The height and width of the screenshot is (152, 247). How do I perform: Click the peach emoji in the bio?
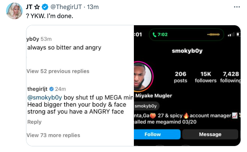click(x=153, y=115)
